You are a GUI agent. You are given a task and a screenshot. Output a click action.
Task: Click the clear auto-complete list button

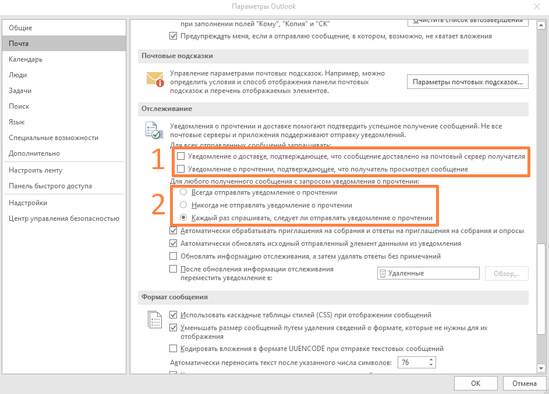tap(467, 23)
